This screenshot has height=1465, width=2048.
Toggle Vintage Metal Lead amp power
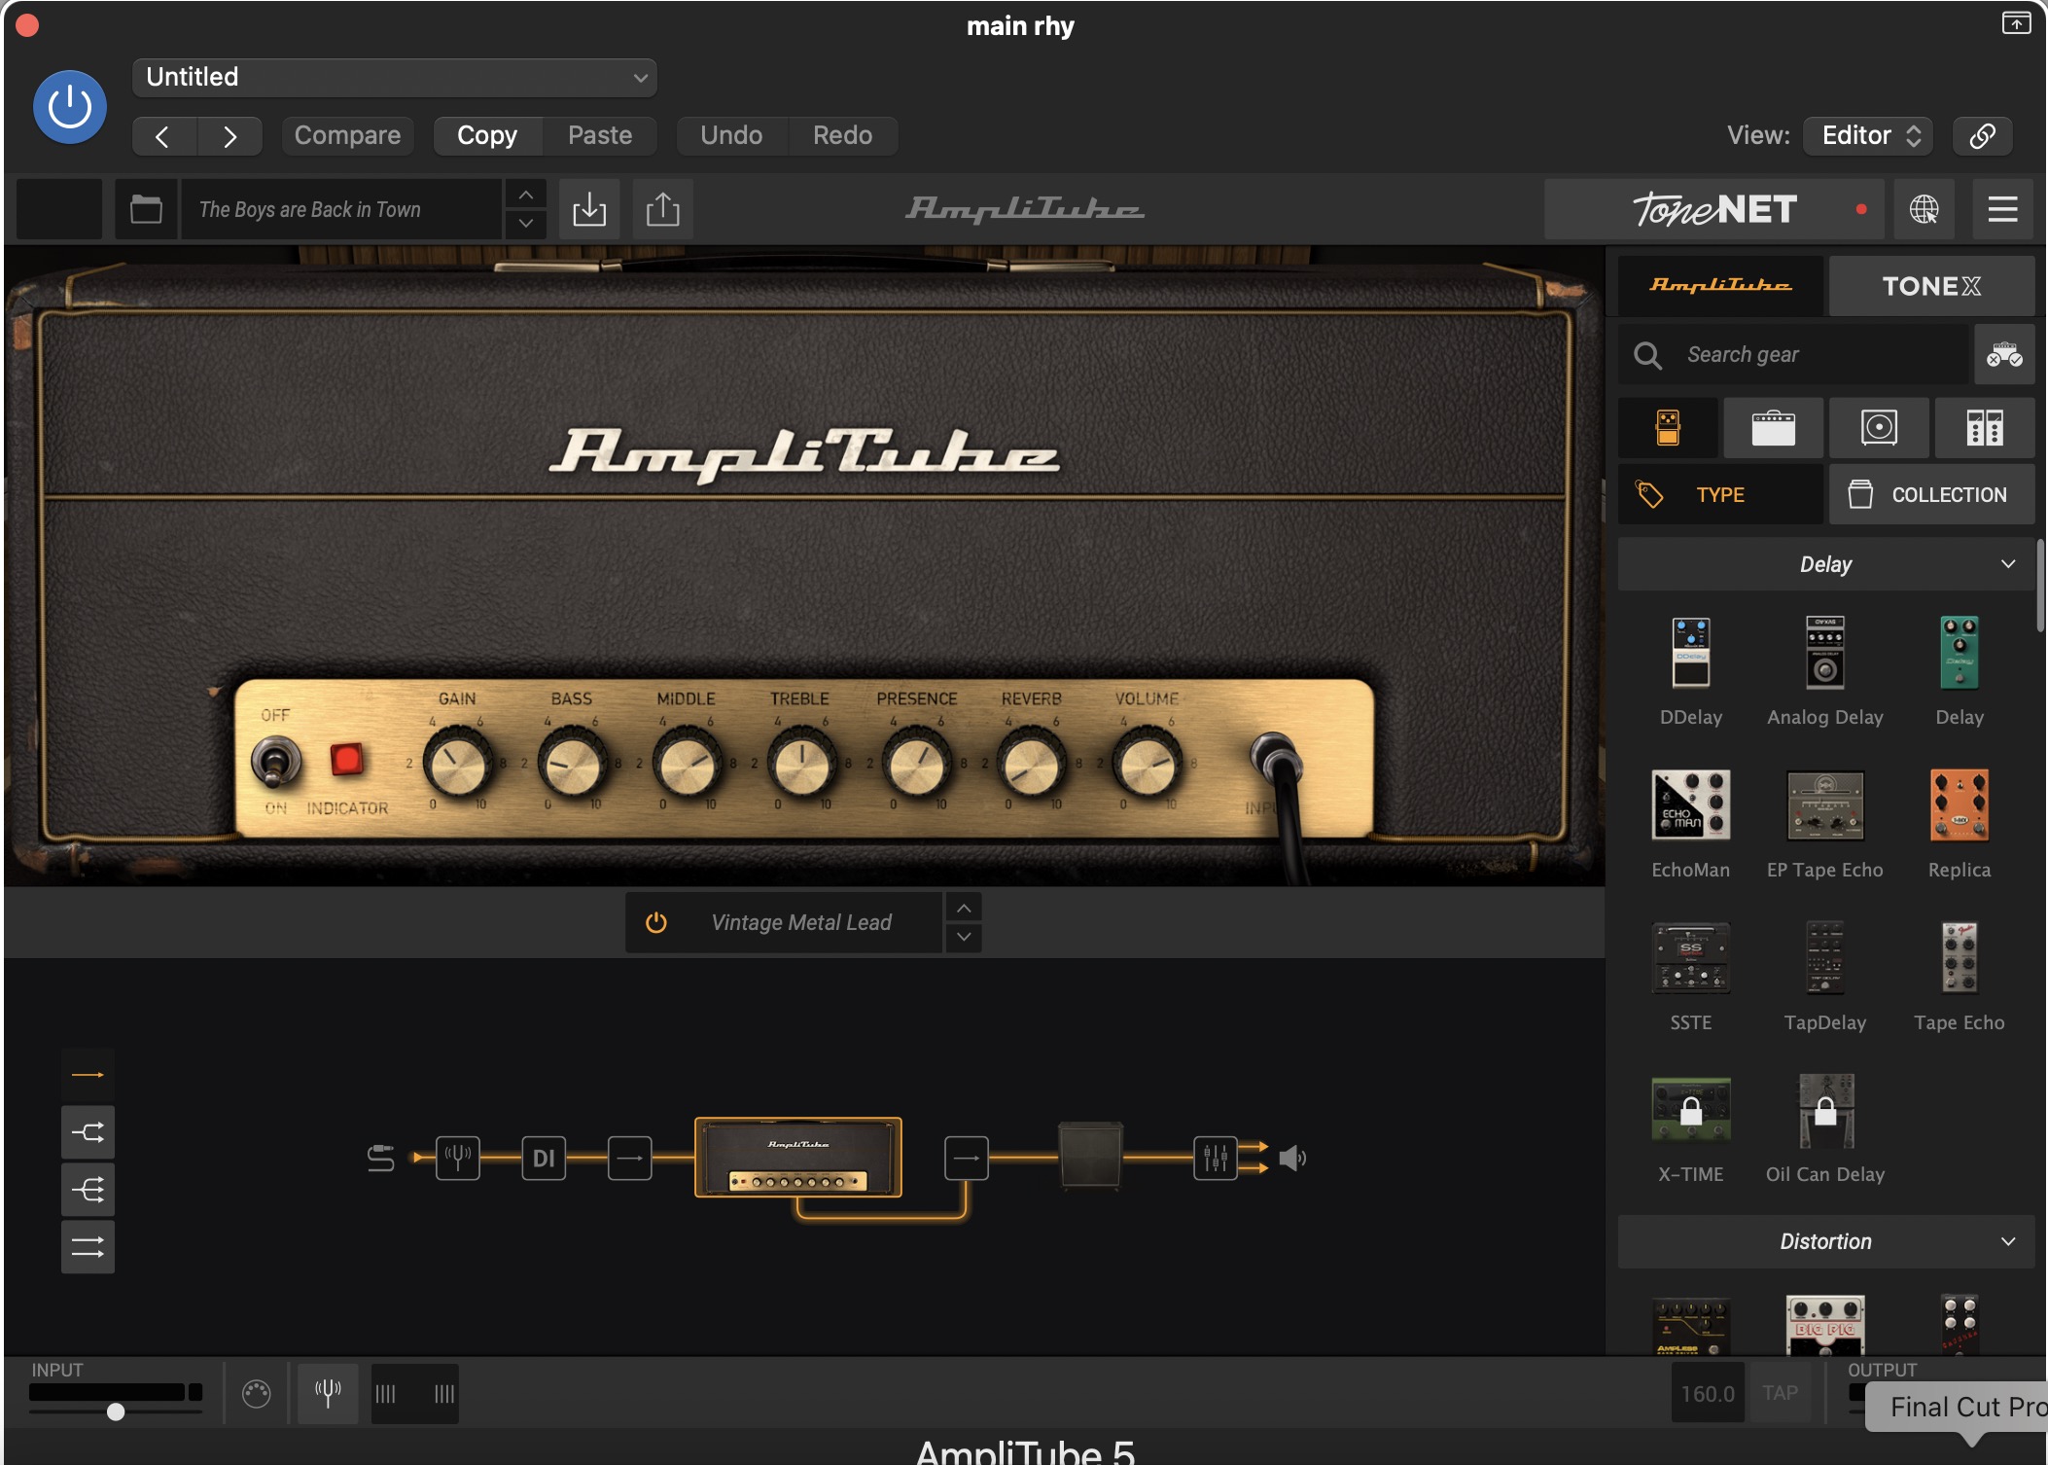click(x=656, y=922)
